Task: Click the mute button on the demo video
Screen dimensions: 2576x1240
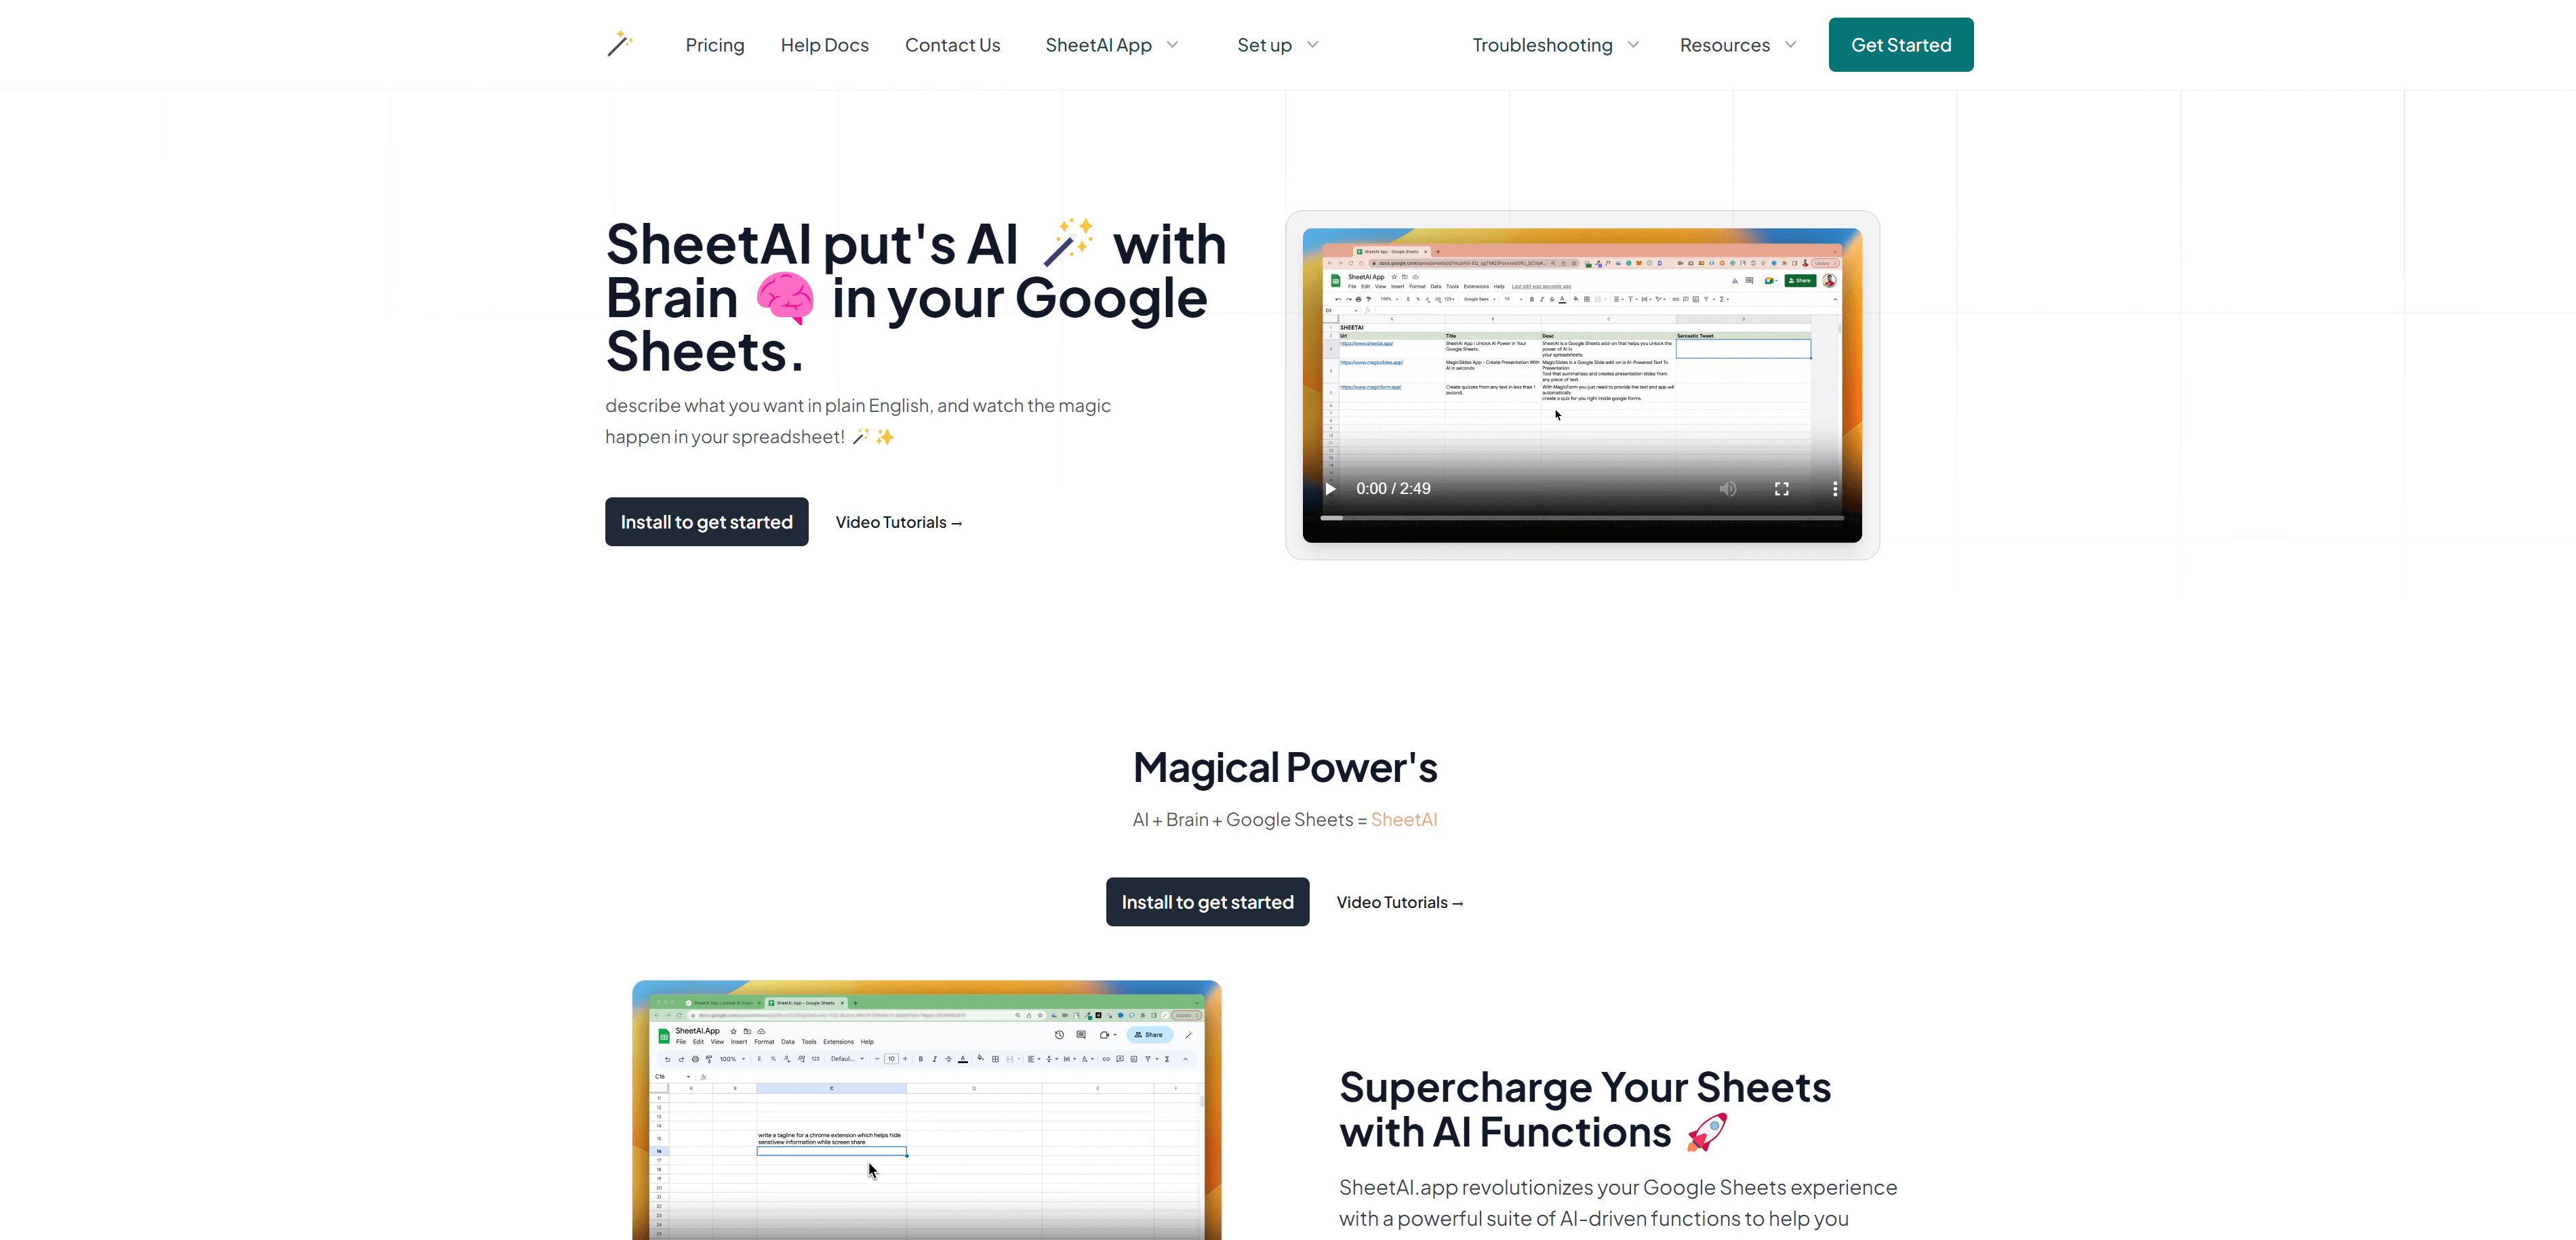Action: pos(1728,488)
